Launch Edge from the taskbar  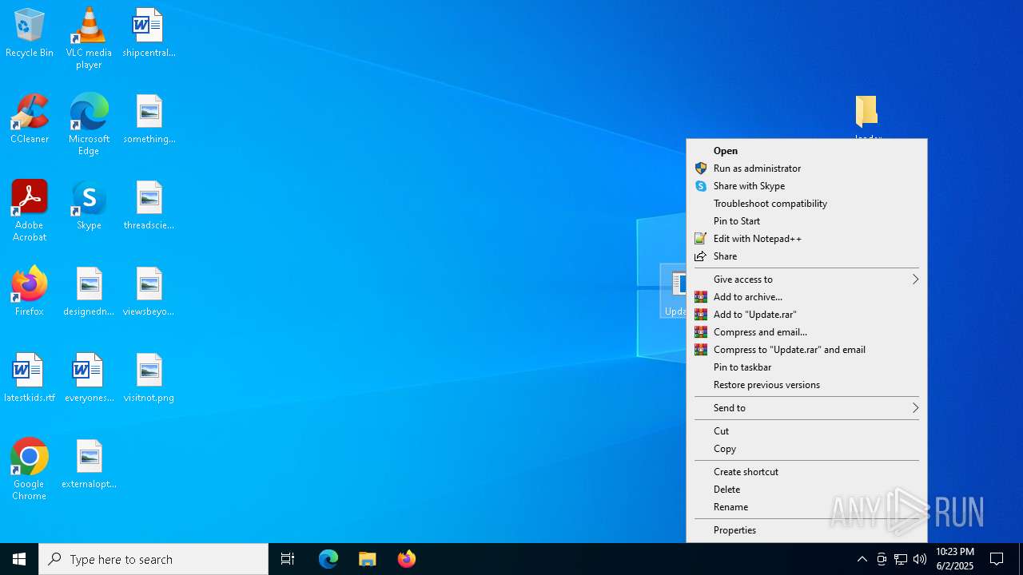328,559
